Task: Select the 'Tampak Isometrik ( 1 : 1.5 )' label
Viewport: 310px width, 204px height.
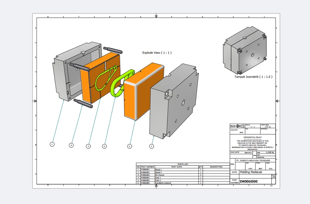Action: pos(253,77)
